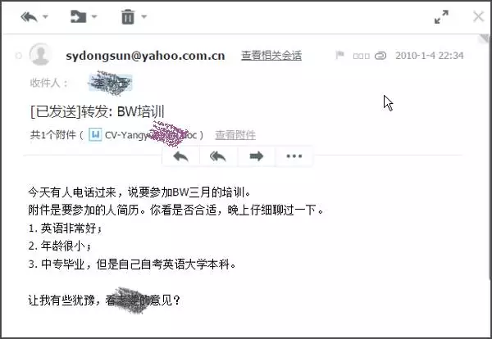Click the trash delete icon
This screenshot has height=339, width=492.
pyautogui.click(x=128, y=16)
